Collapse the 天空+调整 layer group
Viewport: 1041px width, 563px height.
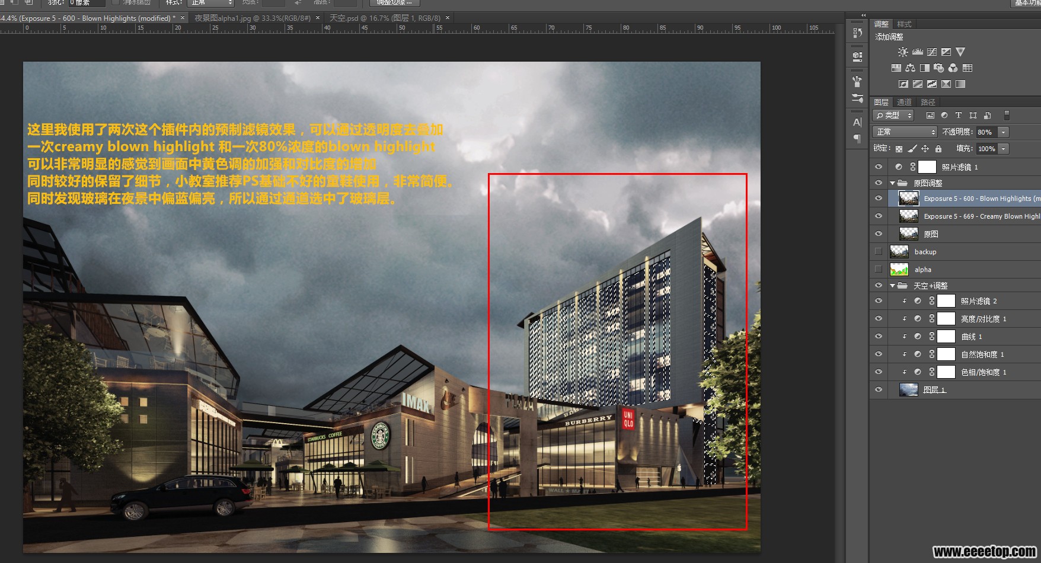click(892, 286)
